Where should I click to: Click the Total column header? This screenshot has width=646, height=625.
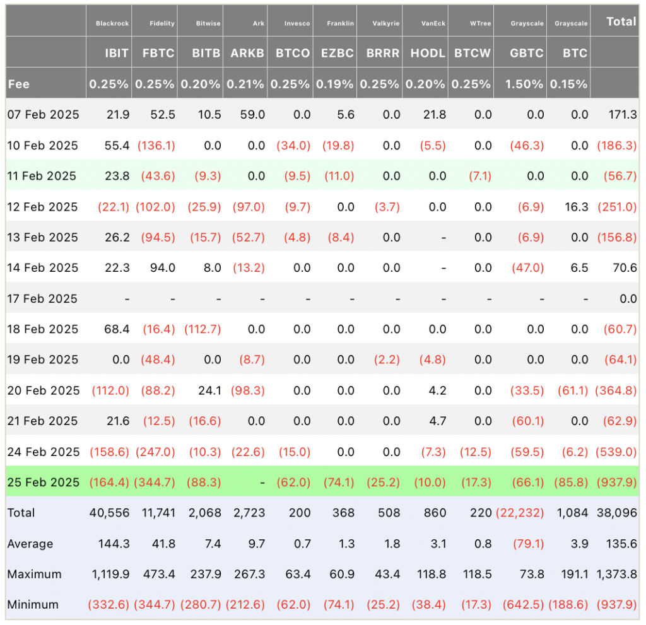[x=621, y=21]
